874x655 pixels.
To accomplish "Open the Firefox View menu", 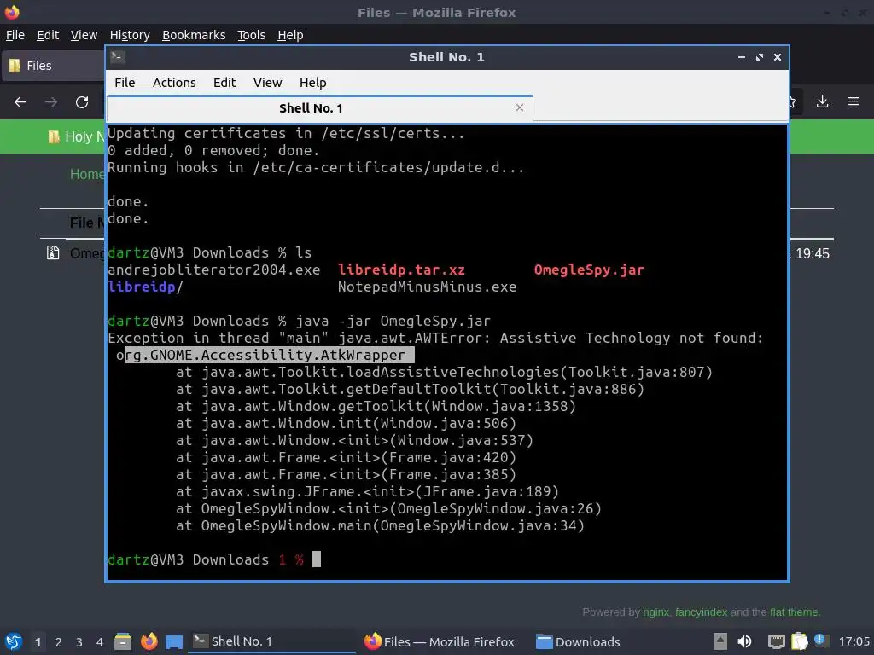I will 84,35.
